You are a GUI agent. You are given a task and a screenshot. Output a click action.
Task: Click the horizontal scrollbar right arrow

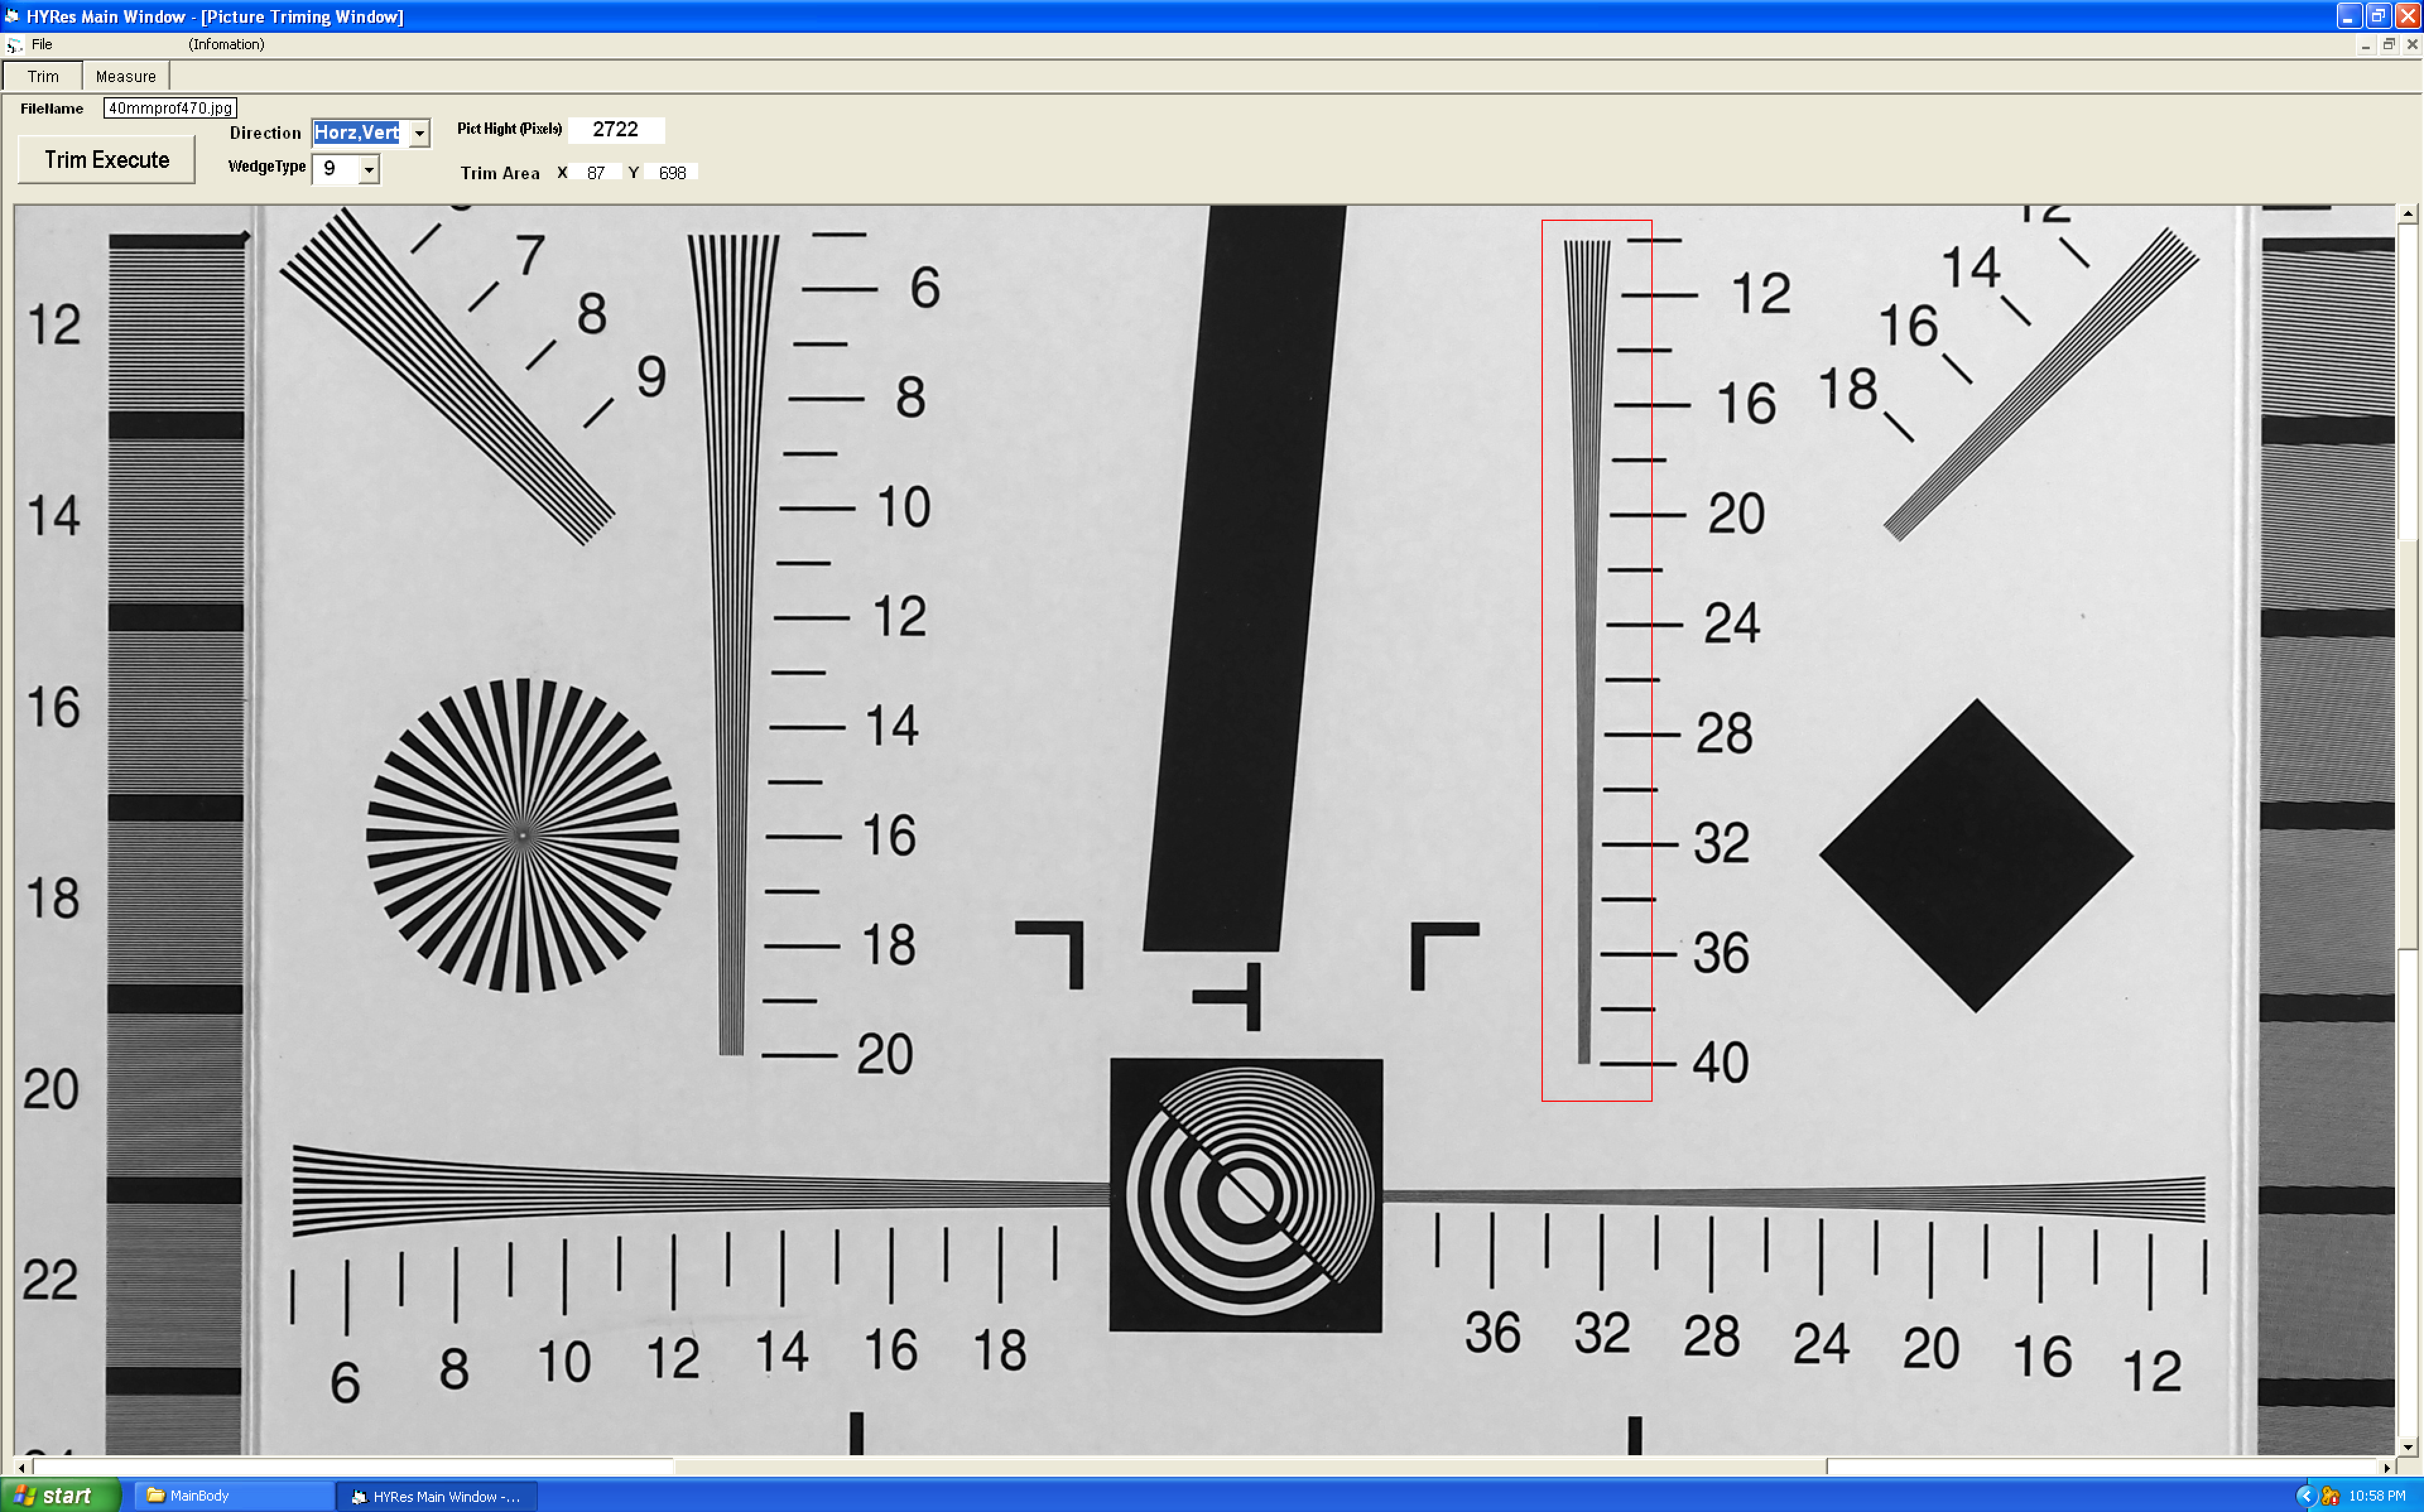2387,1467
